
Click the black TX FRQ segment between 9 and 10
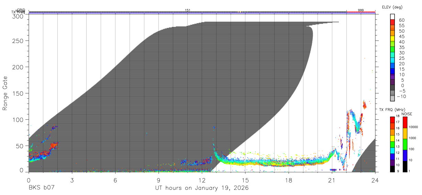pos(392,169)
